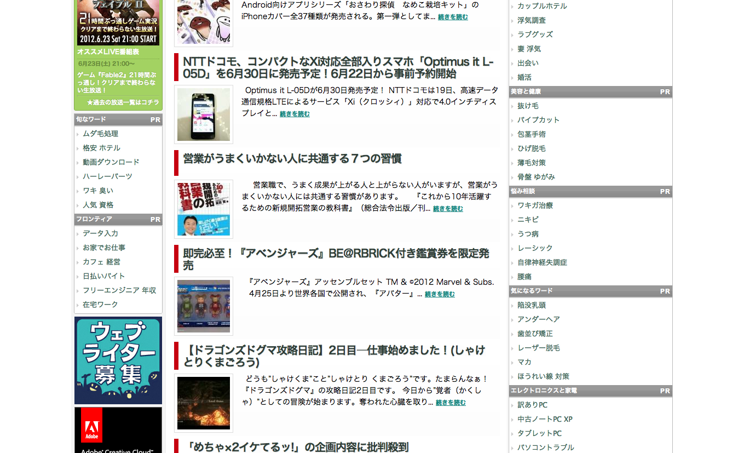Click 続きを読む under the Avengers article
Image resolution: width=744 pixels, height=453 pixels.
coord(440,294)
